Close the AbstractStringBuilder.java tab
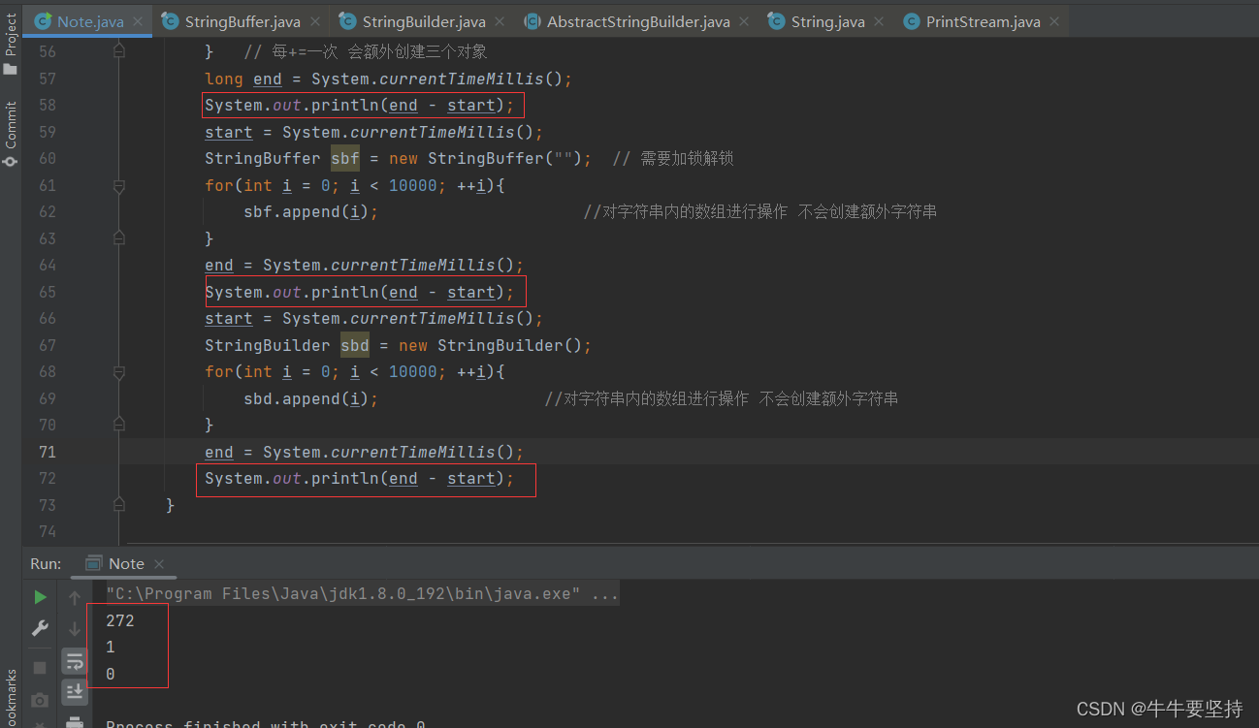This screenshot has width=1259, height=728. [x=743, y=21]
